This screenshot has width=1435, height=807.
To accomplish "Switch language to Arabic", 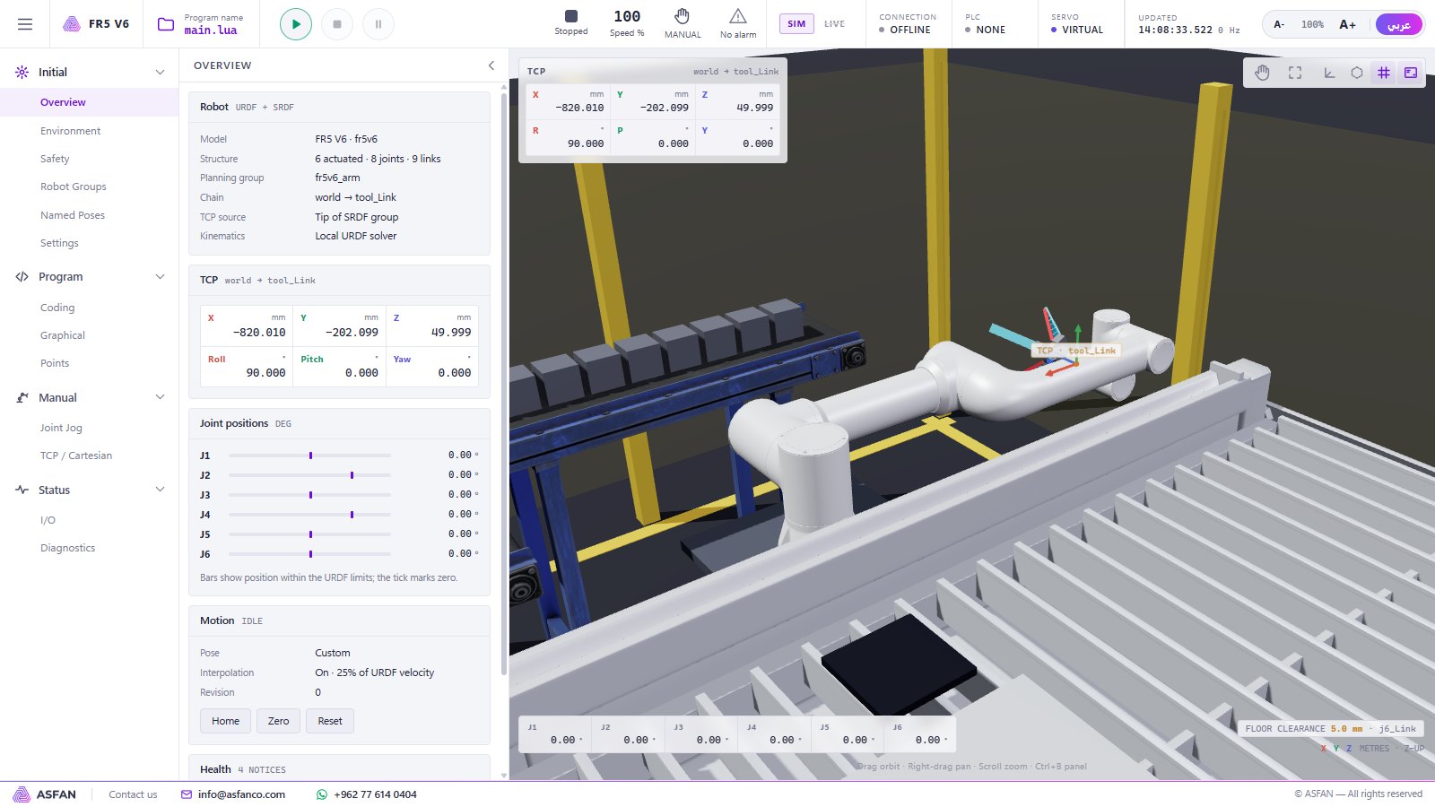I will coord(1398,24).
